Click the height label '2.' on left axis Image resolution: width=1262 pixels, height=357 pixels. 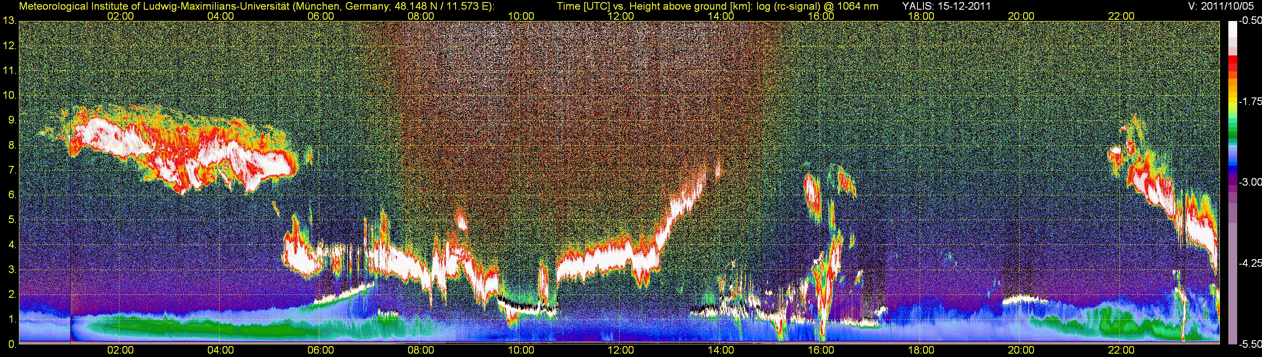(12, 295)
